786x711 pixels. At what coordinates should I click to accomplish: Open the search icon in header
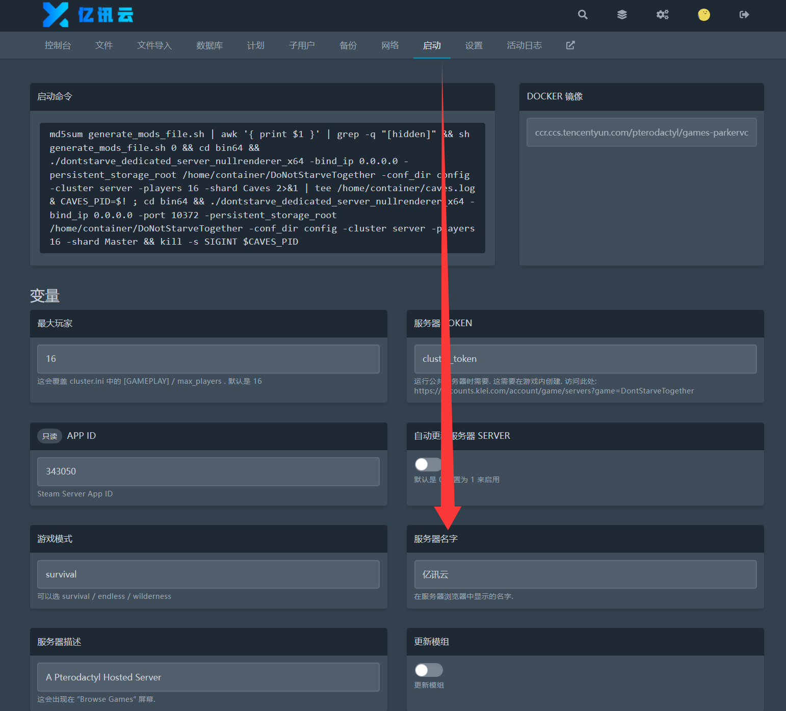coord(583,15)
